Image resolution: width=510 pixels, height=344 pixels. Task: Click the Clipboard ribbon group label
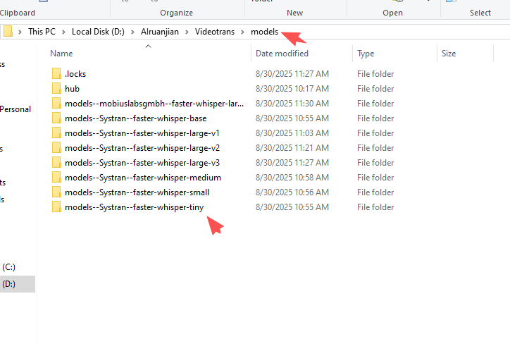[x=17, y=13]
